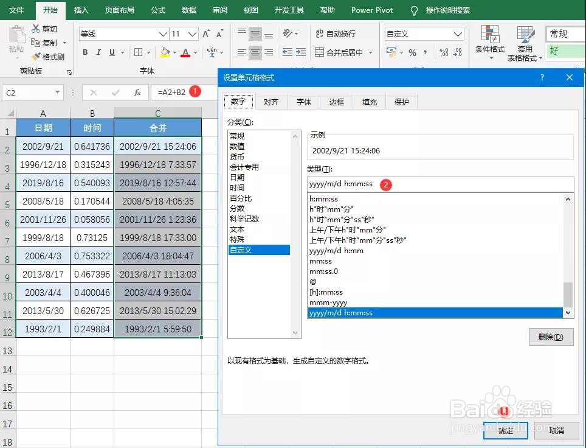Switch to the 保护 (Protection) dialog tab

pyautogui.click(x=402, y=102)
